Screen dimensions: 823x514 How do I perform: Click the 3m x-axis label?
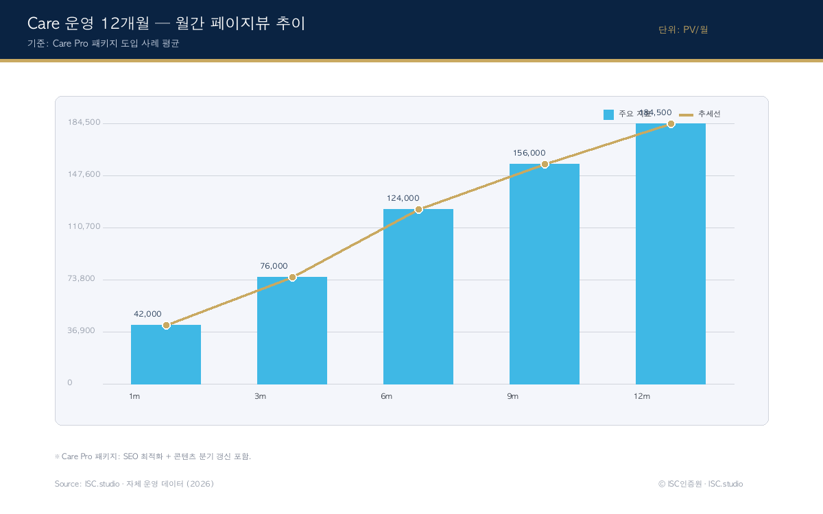click(x=261, y=397)
